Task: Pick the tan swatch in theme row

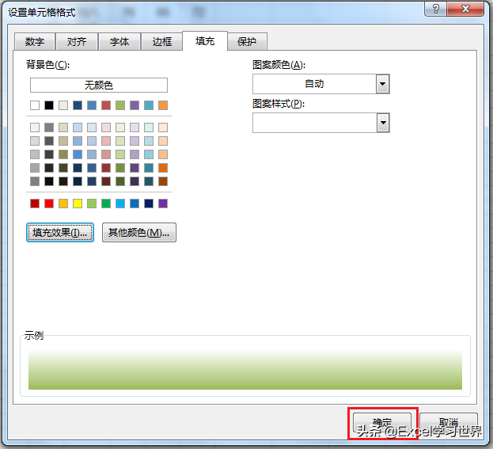Action: [x=63, y=105]
